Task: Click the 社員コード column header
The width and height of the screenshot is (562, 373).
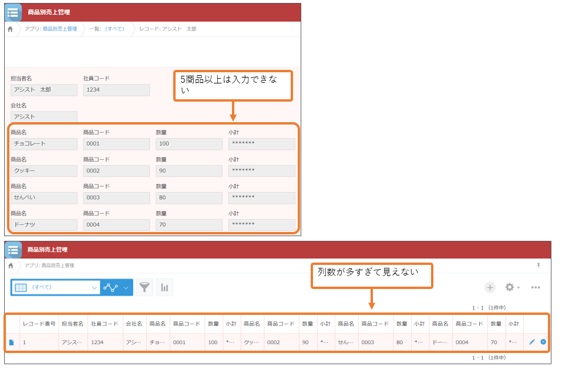Action: pos(105,324)
